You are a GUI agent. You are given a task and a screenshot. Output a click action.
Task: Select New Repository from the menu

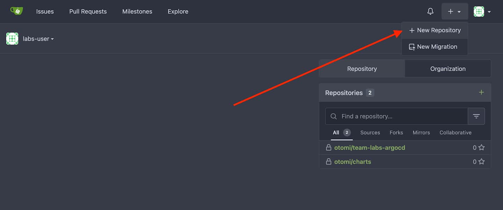pos(435,30)
